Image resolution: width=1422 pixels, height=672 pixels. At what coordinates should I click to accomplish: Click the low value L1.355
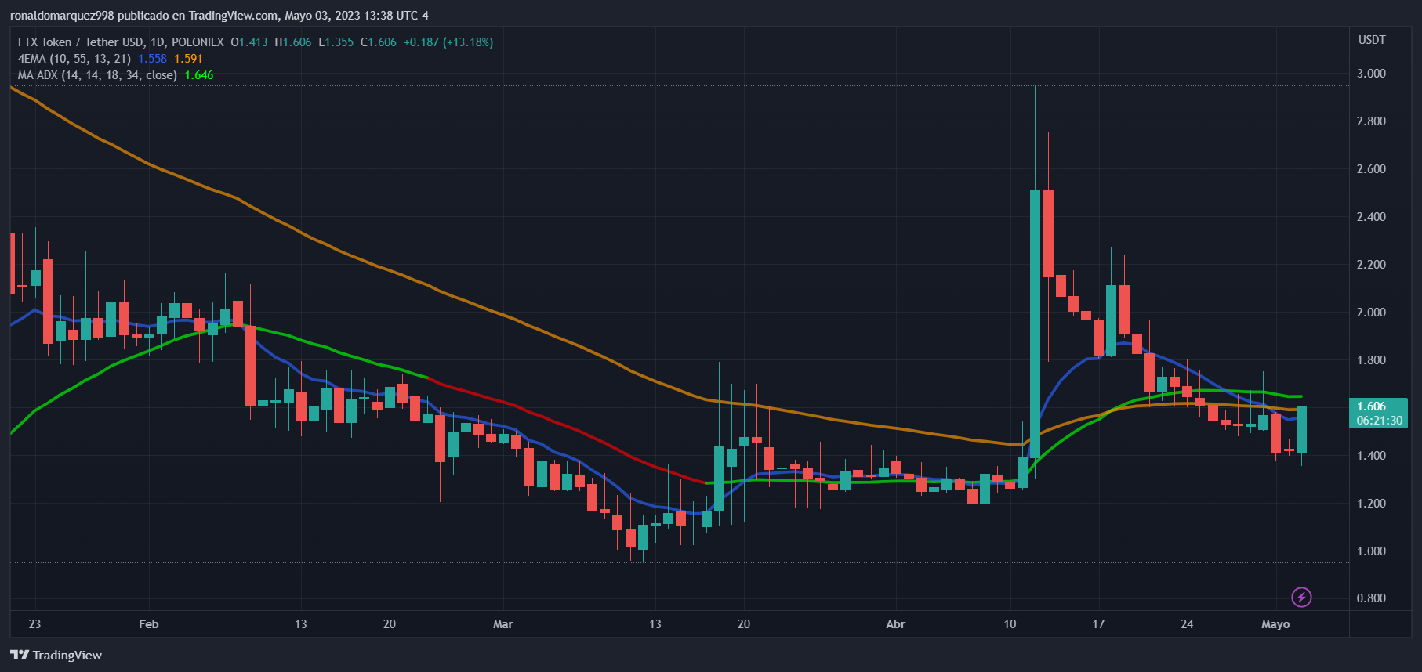(x=336, y=42)
